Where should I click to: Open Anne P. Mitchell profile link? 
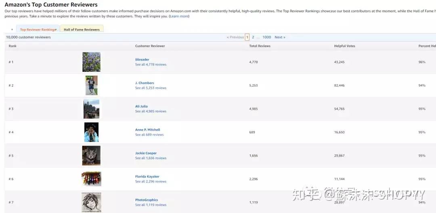pos(148,129)
